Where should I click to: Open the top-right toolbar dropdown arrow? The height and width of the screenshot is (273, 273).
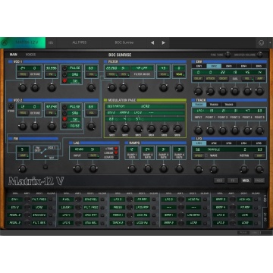coord(270,43)
